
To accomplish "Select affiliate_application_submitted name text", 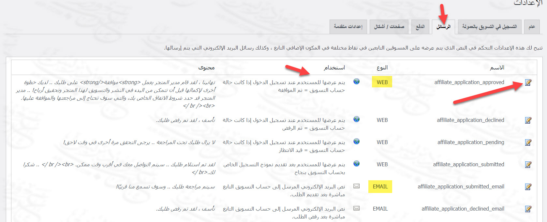I will pos(468,165).
